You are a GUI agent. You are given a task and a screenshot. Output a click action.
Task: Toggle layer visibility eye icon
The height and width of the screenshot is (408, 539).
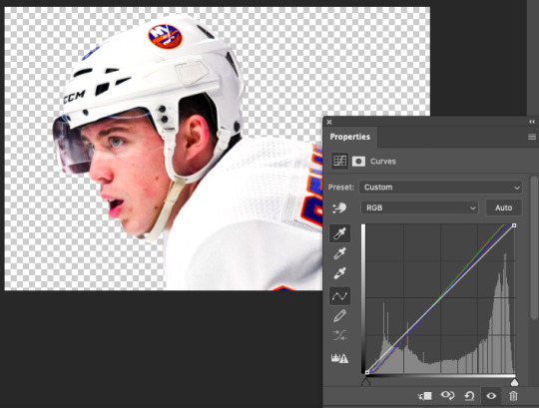coord(491,396)
